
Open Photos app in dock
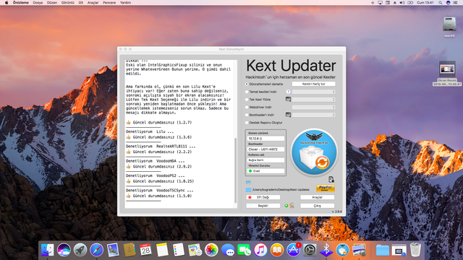click(211, 250)
